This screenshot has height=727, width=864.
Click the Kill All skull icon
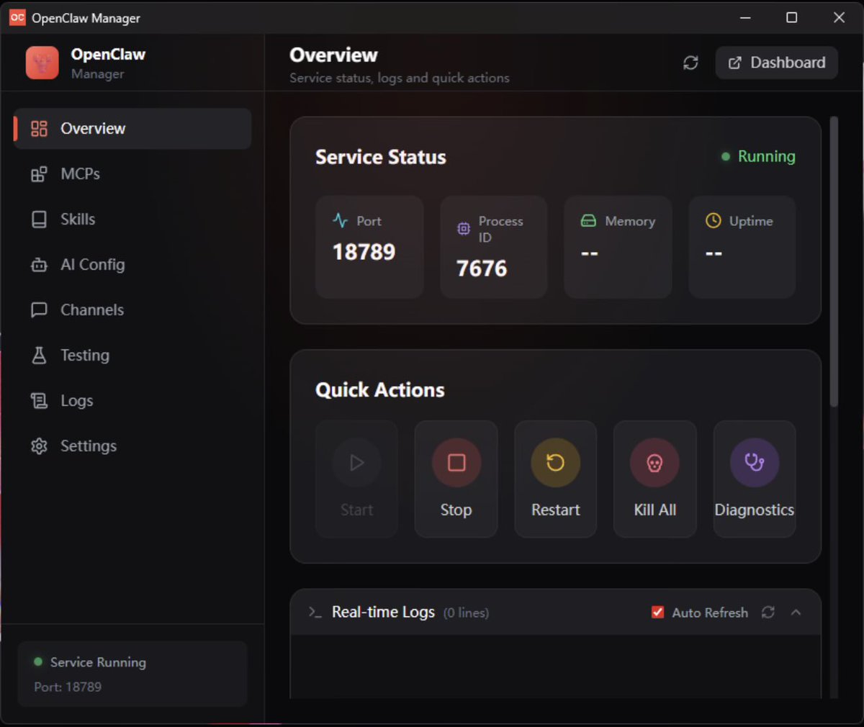tap(654, 462)
